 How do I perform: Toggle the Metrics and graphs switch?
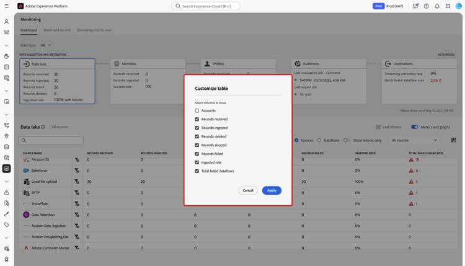pos(415,127)
